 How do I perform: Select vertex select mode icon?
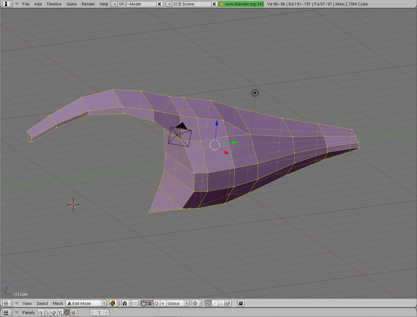pos(208,303)
